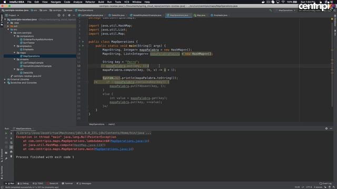Open HashMap.java:1197 stack trace link
The width and height of the screenshot is (337, 189).
89,145
